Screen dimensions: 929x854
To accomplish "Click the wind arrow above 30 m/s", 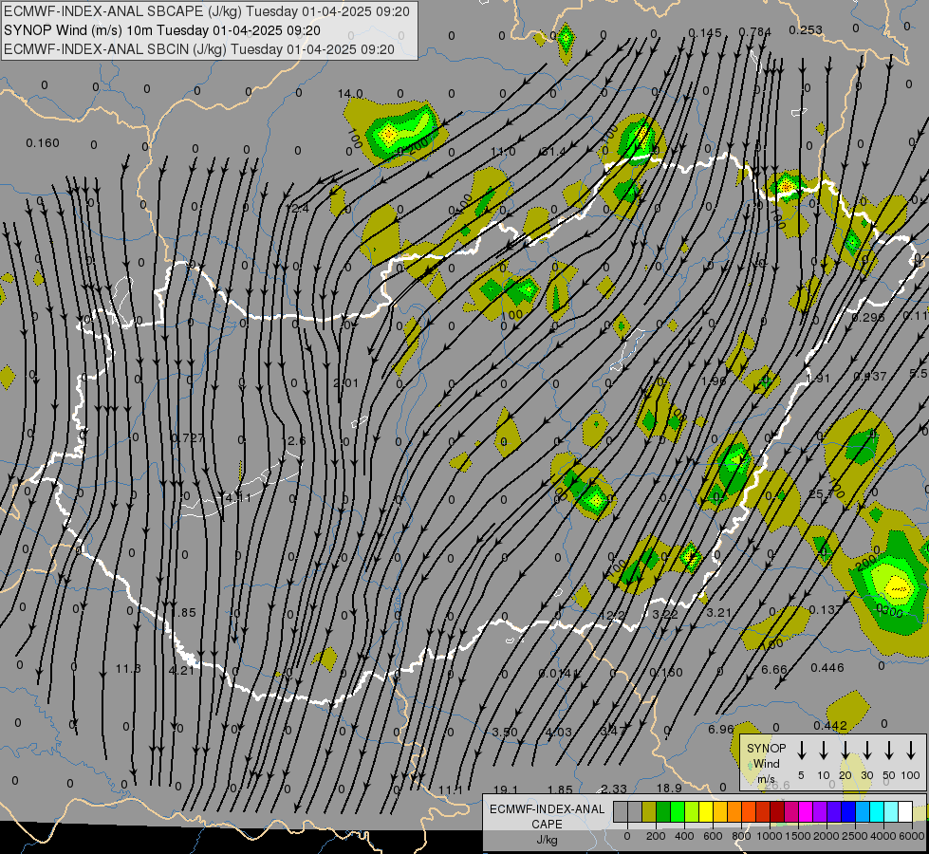I will tap(866, 750).
